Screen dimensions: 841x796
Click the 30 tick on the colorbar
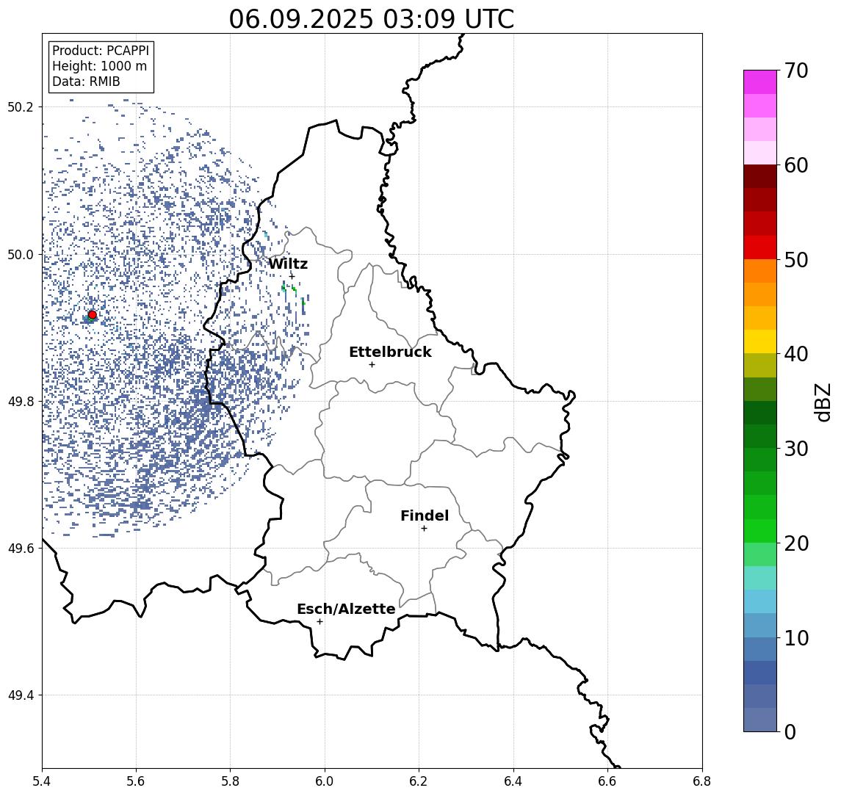(796, 449)
